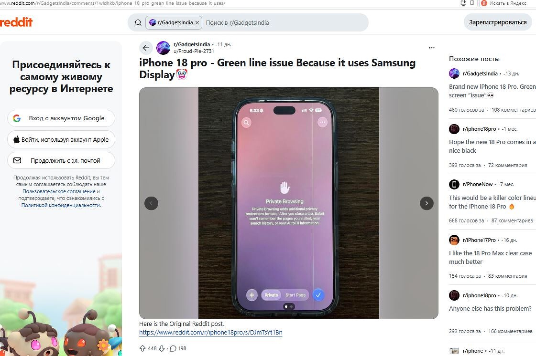Click the browser bookmark icon
Screen dimensions: 536x356
(x=472, y=3)
